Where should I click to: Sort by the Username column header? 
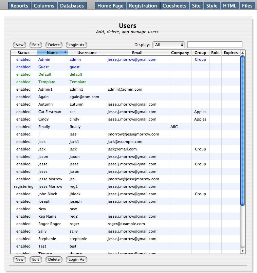point(87,53)
